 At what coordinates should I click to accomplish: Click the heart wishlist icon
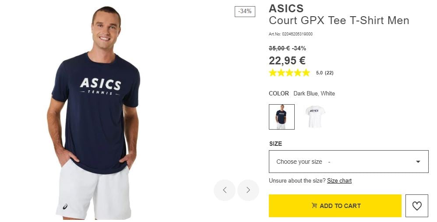point(417,206)
